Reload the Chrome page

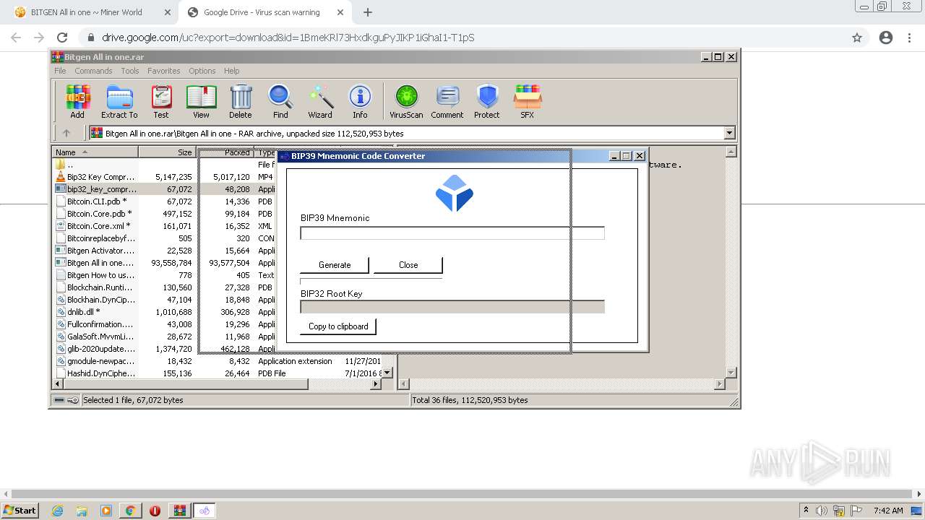[x=62, y=38]
